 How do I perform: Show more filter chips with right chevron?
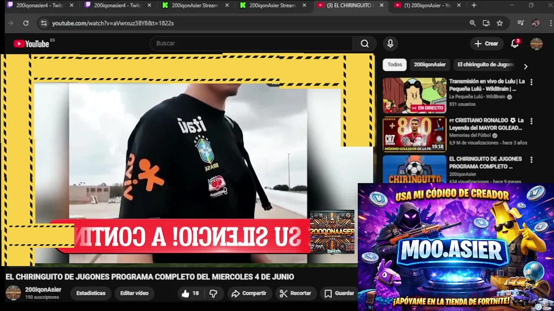(x=525, y=67)
